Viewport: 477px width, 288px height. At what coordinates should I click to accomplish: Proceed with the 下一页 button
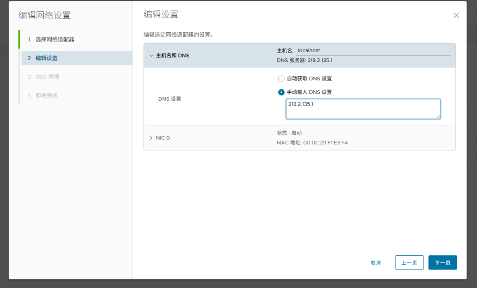[x=443, y=262]
